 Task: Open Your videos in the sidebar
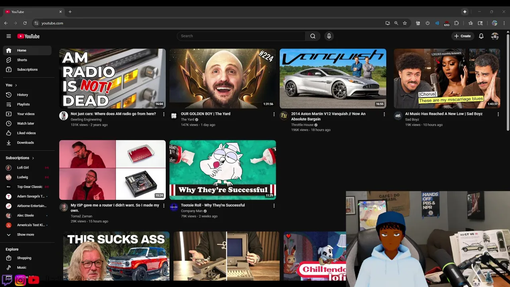(x=27, y=114)
